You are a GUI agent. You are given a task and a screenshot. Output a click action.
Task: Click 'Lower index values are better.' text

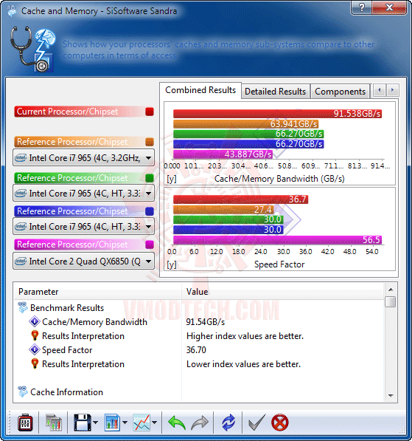click(x=244, y=364)
